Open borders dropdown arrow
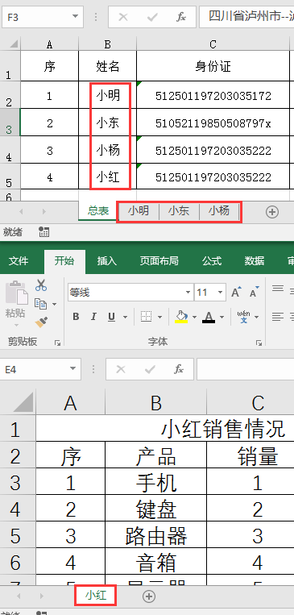The image size is (294, 615). [x=160, y=317]
